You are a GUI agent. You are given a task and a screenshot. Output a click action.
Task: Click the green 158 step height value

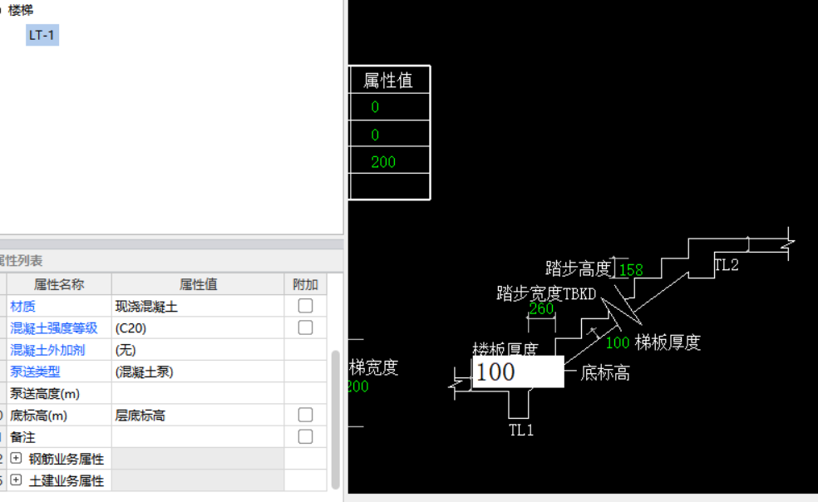pos(631,270)
